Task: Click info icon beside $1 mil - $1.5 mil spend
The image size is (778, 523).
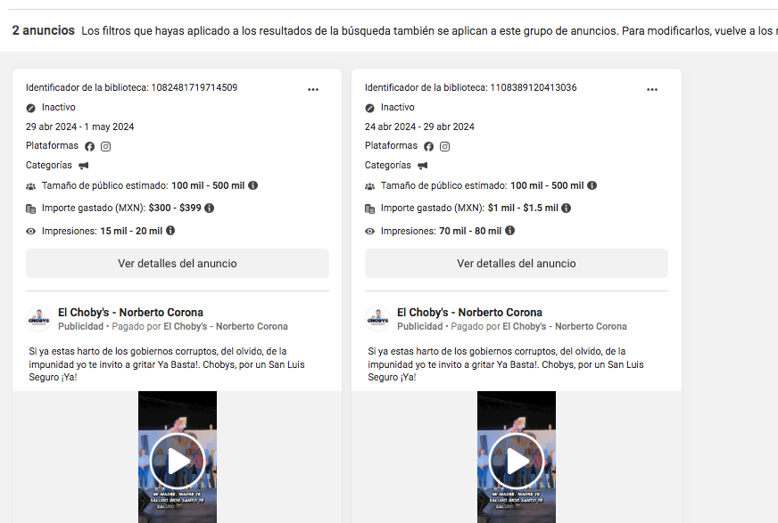Action: point(566,208)
